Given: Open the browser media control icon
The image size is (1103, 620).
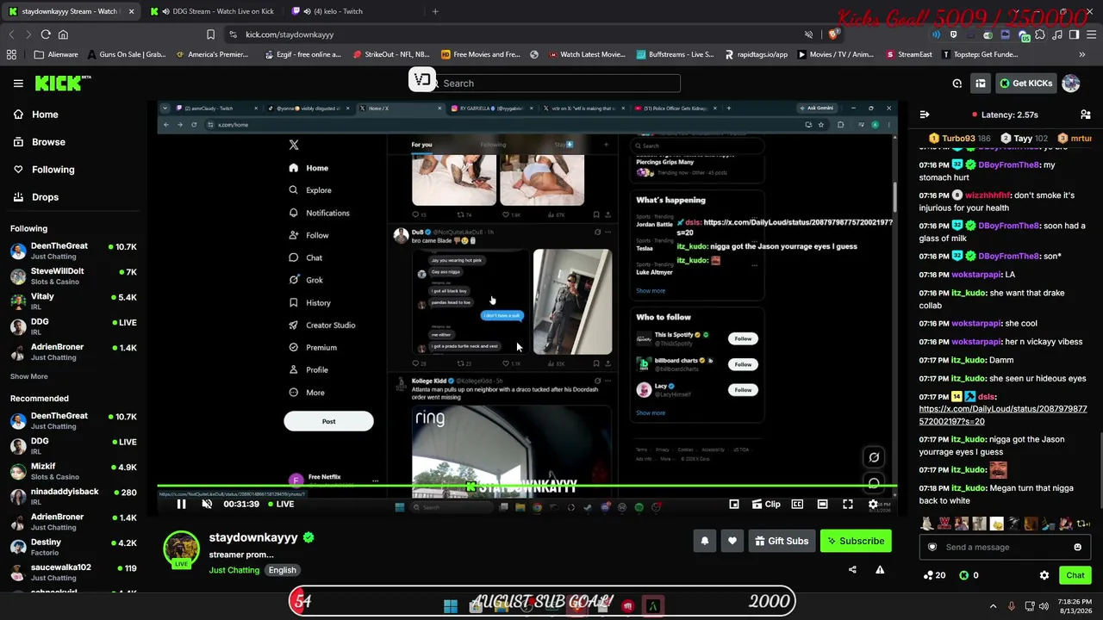Looking at the screenshot, I should [x=1056, y=34].
